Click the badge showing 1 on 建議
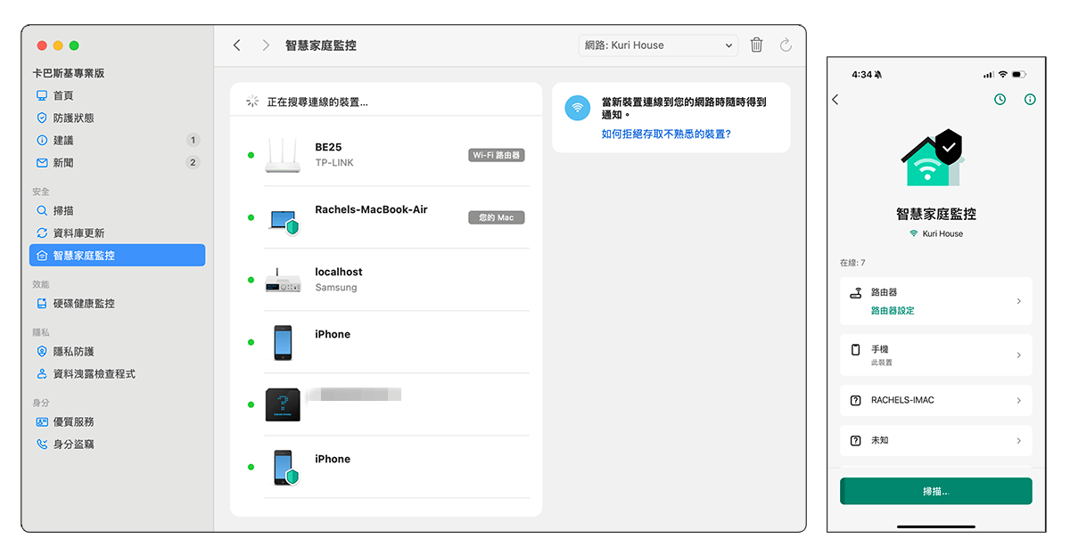The height and width of the screenshot is (555, 1070). (193, 140)
